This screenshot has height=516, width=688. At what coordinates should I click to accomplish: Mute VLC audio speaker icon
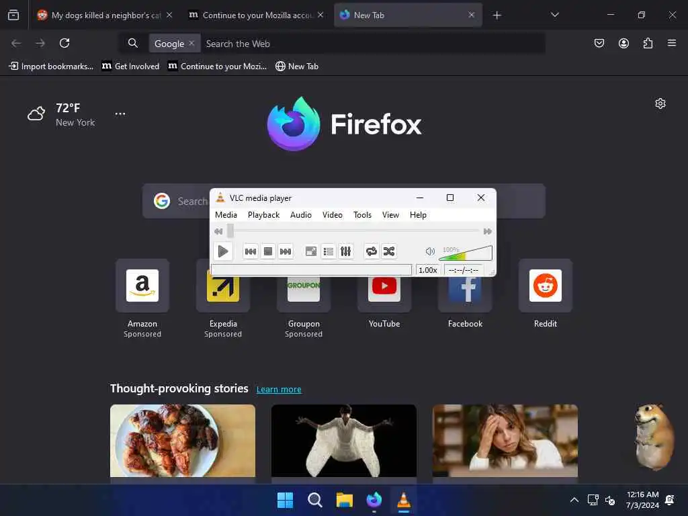tap(430, 251)
